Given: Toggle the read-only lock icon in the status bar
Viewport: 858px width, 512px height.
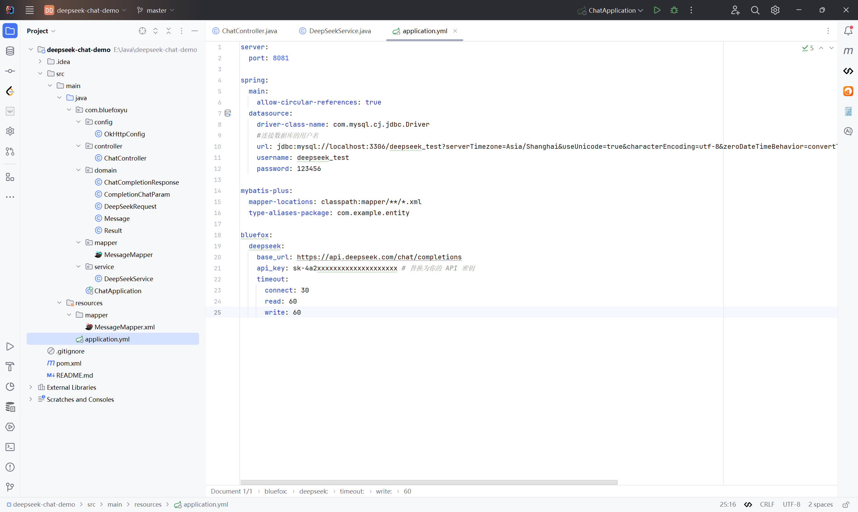Looking at the screenshot, I should [846, 504].
